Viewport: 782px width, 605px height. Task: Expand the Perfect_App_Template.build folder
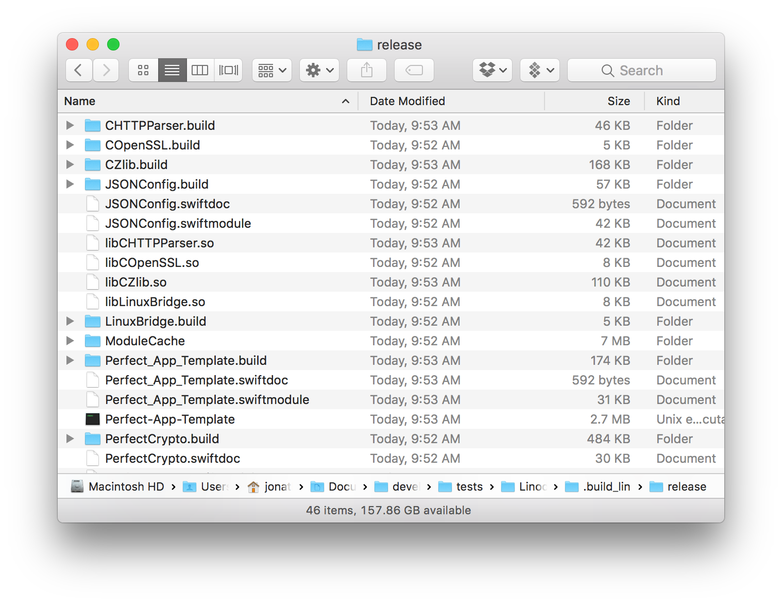coord(70,360)
